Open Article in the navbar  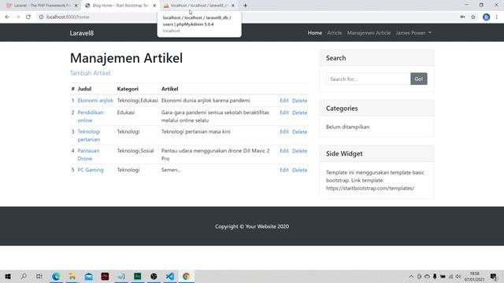pyautogui.click(x=334, y=33)
